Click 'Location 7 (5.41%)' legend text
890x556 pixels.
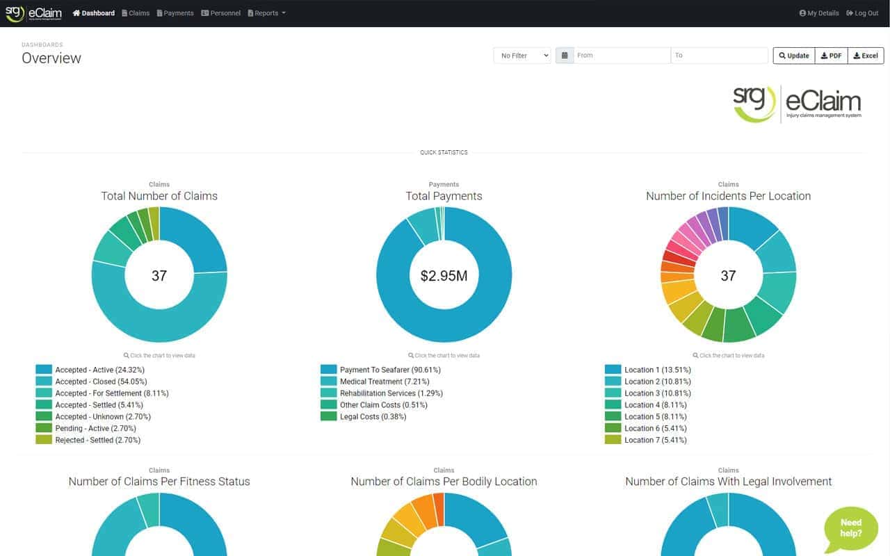[x=656, y=440]
